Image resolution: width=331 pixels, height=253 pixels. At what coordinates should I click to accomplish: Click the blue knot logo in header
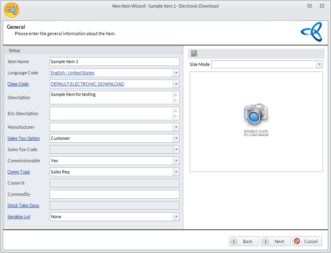[x=311, y=32]
